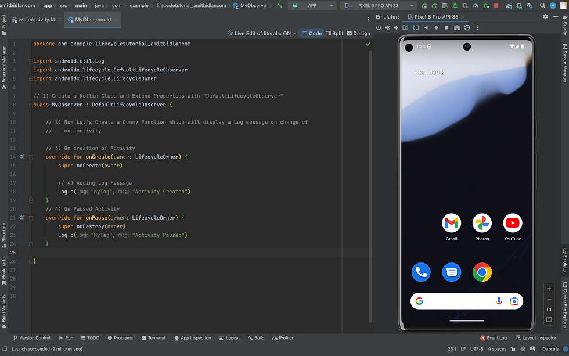569x356 pixels.
Task: Open run configuration APP dropdown
Action: pos(312,5)
